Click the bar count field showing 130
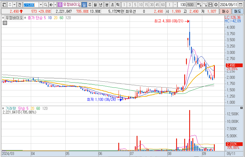245x157 pixels. pyautogui.click(x=182, y=5)
